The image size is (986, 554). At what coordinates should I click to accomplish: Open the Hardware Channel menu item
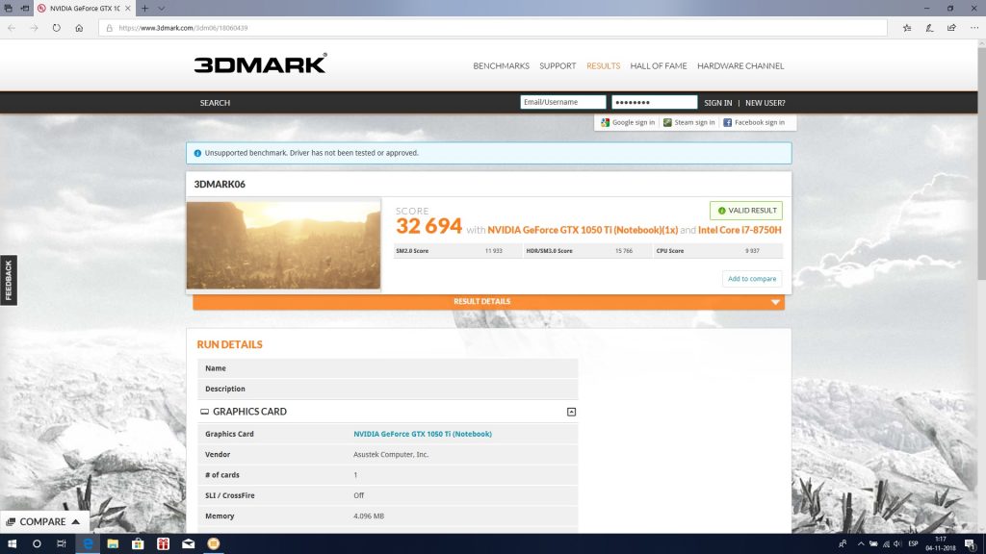pos(740,66)
